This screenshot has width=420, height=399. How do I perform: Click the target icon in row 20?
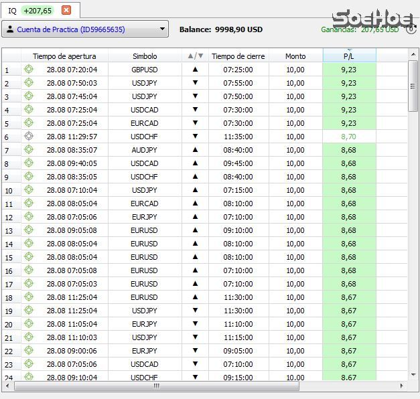[x=29, y=323]
